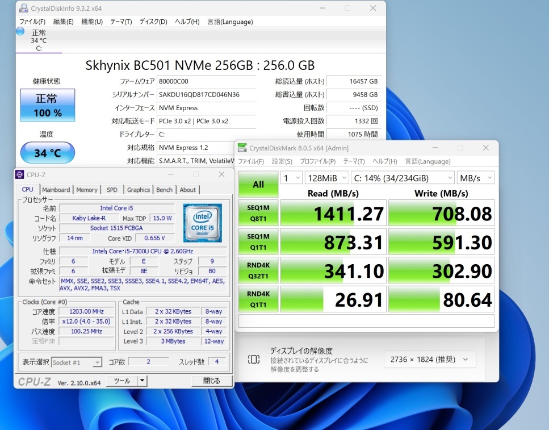This screenshot has height=430, width=549.
Task: Click the RND4K Q32T1 write result 302.90
Action: [441, 270]
